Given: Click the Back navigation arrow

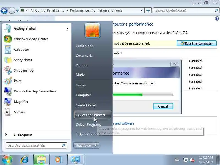Looking at the screenshot, I should coord(4,10).
